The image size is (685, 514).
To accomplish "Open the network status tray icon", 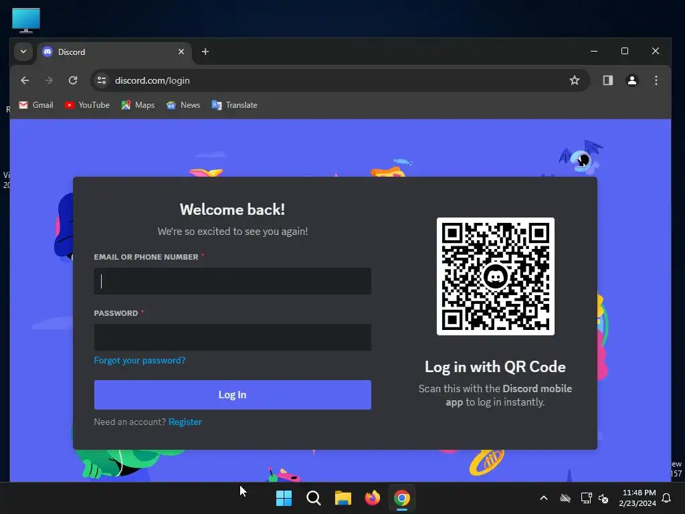I will [x=586, y=498].
